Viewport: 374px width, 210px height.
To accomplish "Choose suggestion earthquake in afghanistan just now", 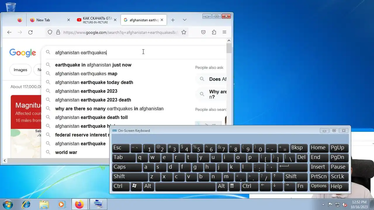I will [93, 65].
